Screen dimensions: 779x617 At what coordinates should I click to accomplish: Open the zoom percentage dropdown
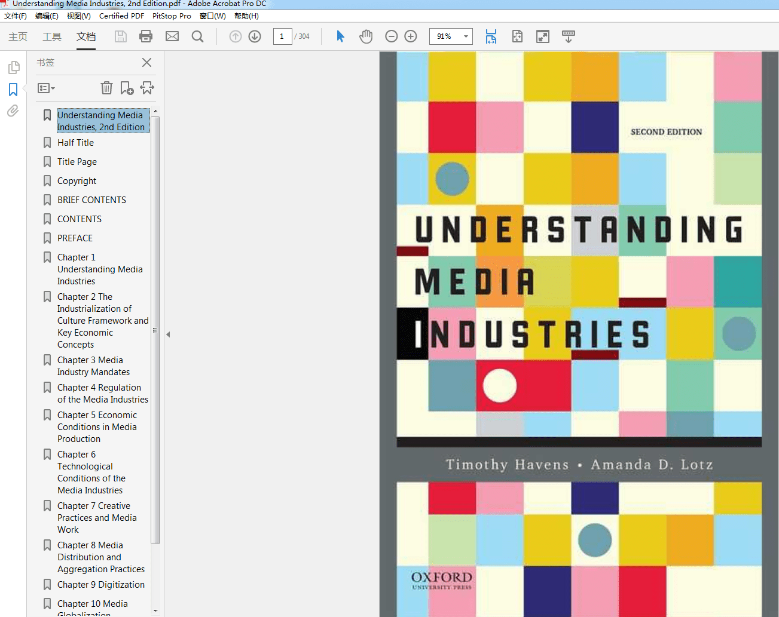click(x=466, y=36)
